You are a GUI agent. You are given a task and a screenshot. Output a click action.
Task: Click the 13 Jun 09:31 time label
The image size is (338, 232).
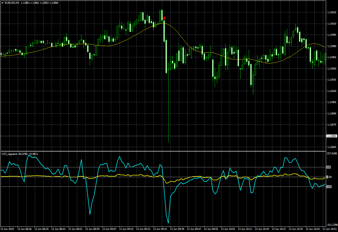(160, 229)
